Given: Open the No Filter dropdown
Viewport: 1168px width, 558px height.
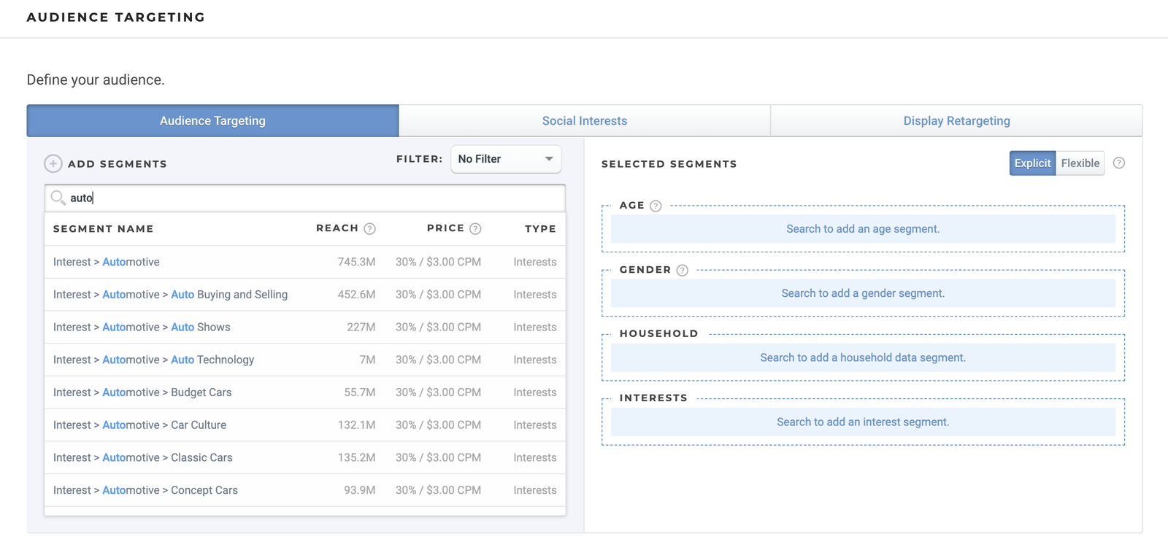Looking at the screenshot, I should (506, 159).
